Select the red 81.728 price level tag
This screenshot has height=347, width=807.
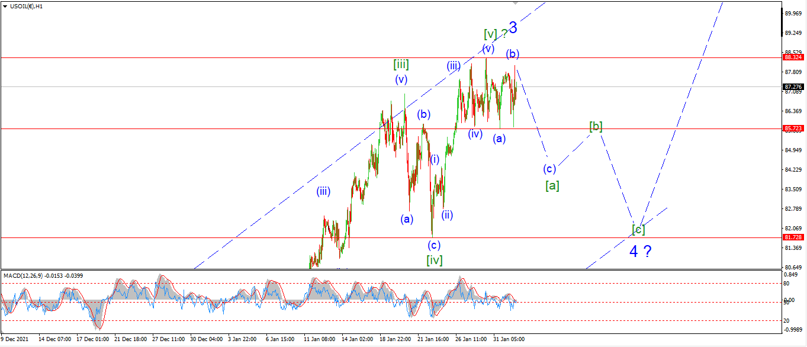click(x=793, y=237)
